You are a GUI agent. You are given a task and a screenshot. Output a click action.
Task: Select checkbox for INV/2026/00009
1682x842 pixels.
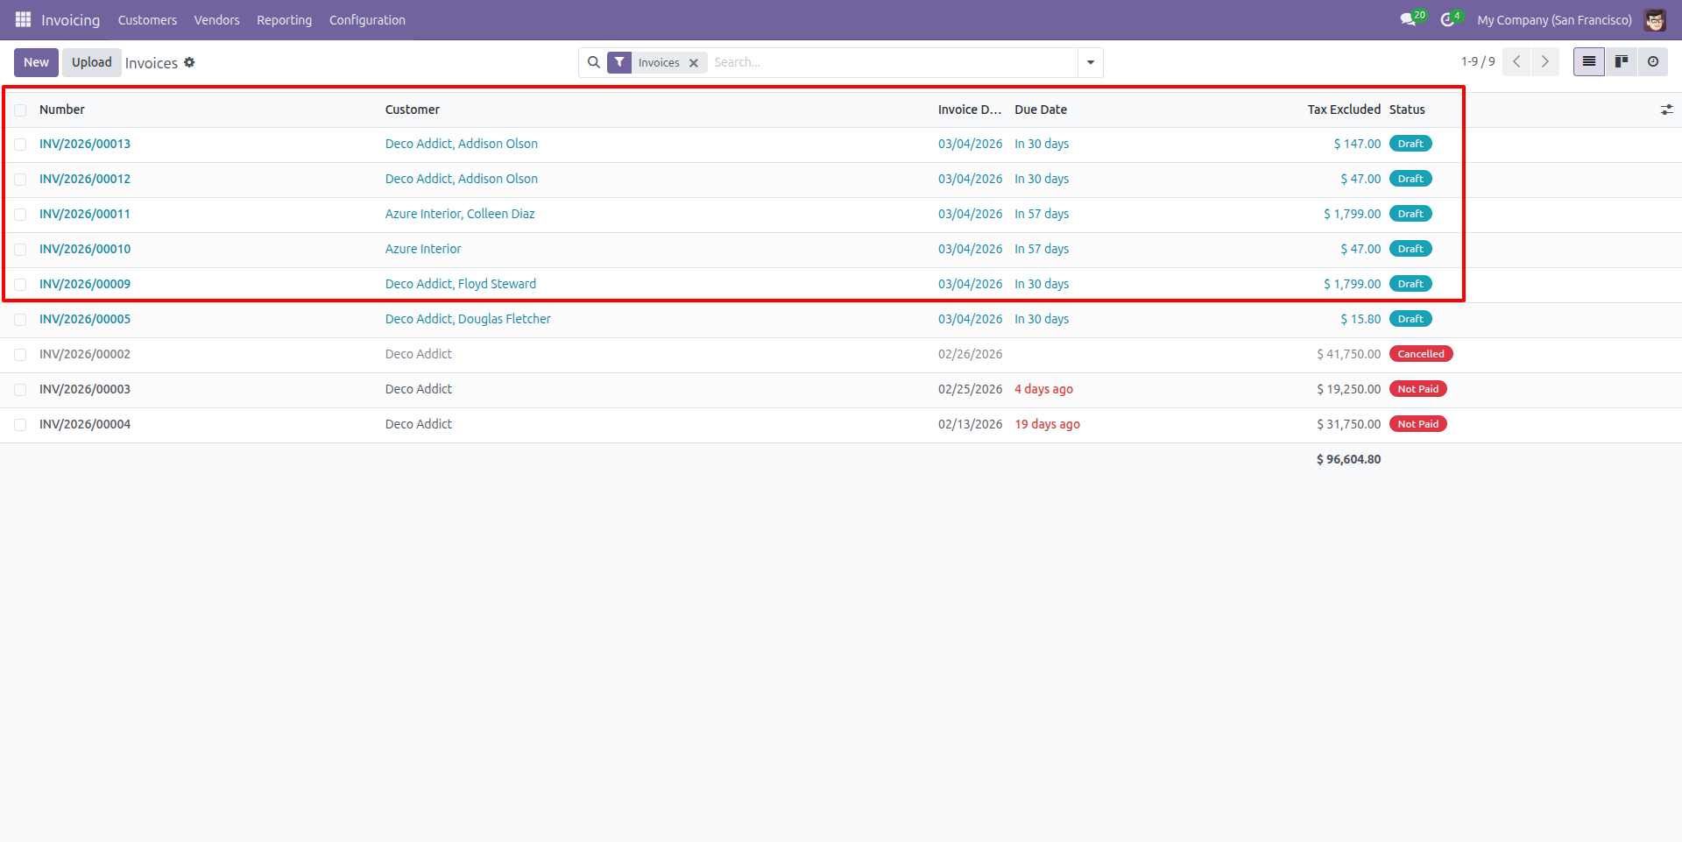click(20, 285)
